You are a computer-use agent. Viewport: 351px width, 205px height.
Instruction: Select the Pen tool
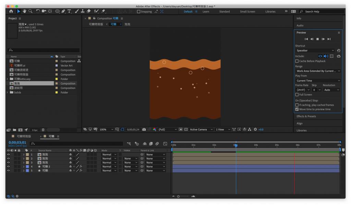pos(63,11)
